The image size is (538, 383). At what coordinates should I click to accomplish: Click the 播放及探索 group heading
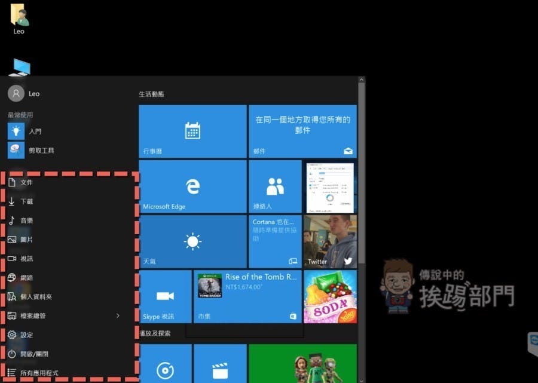click(155, 333)
